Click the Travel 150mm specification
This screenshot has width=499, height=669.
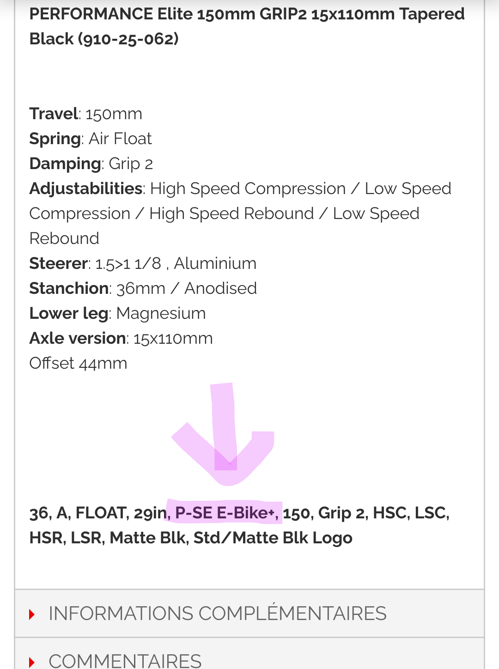click(86, 114)
